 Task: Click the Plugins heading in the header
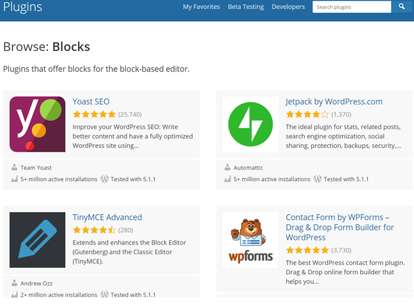pyautogui.click(x=23, y=8)
